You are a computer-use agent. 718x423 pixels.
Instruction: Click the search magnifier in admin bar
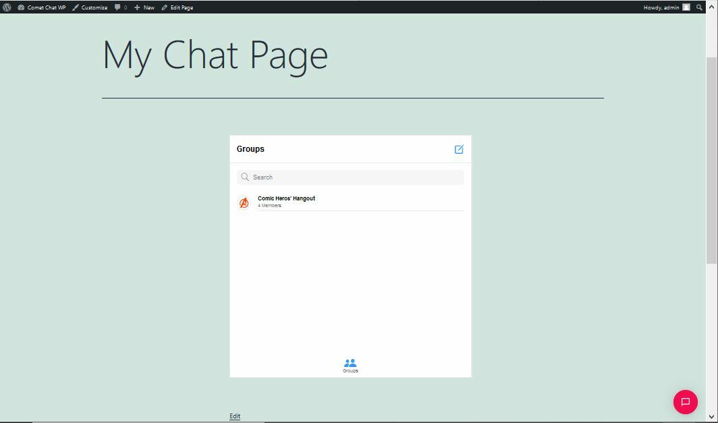pos(699,7)
